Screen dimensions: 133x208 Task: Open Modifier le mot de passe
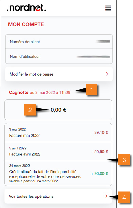(59, 74)
